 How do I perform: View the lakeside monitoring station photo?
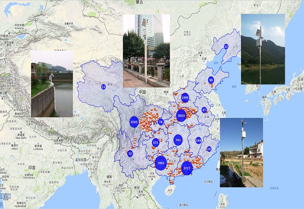(263, 49)
